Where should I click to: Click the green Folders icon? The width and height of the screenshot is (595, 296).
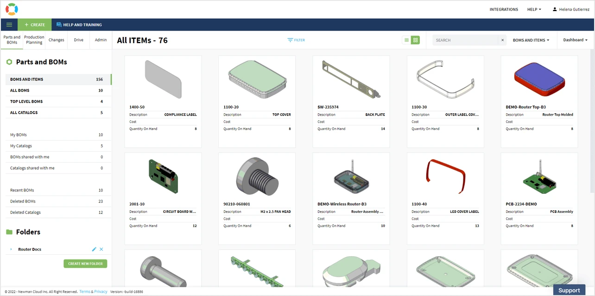9,232
